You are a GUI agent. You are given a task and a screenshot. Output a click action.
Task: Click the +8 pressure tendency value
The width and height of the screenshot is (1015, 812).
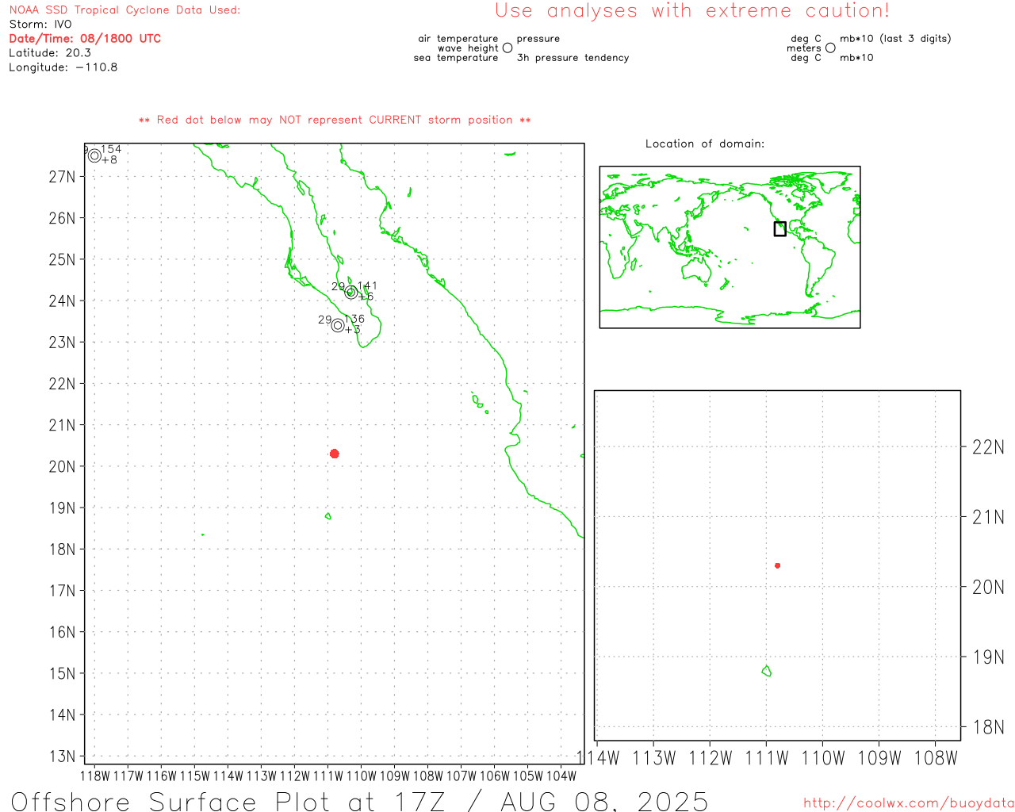[x=109, y=160]
